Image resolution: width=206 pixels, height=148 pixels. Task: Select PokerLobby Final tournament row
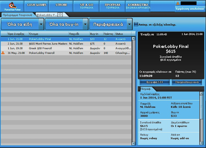click(x=66, y=39)
